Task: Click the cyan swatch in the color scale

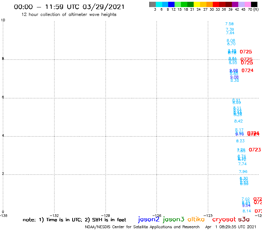Action: point(159,4)
